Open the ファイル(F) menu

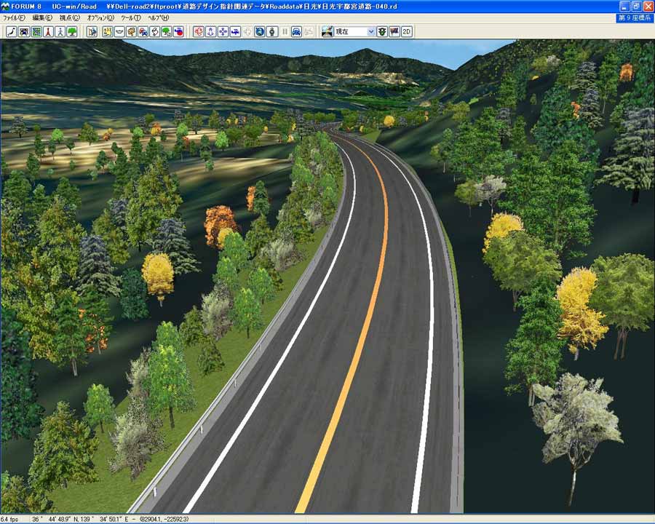point(14,18)
